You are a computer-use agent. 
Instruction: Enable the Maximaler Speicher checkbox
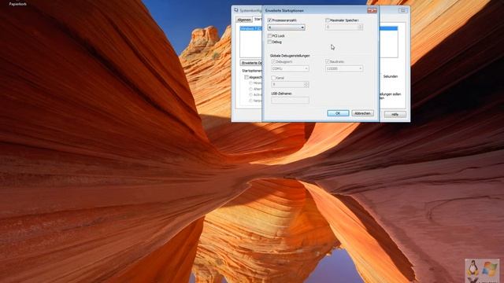tap(328, 20)
